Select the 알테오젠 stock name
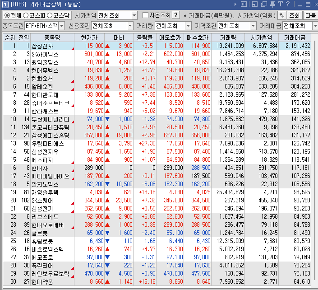 click(42, 87)
